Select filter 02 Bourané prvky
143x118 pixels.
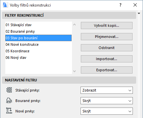pyautogui.click(x=38, y=31)
